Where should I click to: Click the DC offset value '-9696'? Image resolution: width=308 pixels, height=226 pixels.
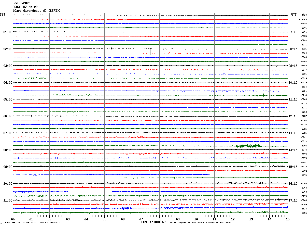pyautogui.click(x=304, y=175)
